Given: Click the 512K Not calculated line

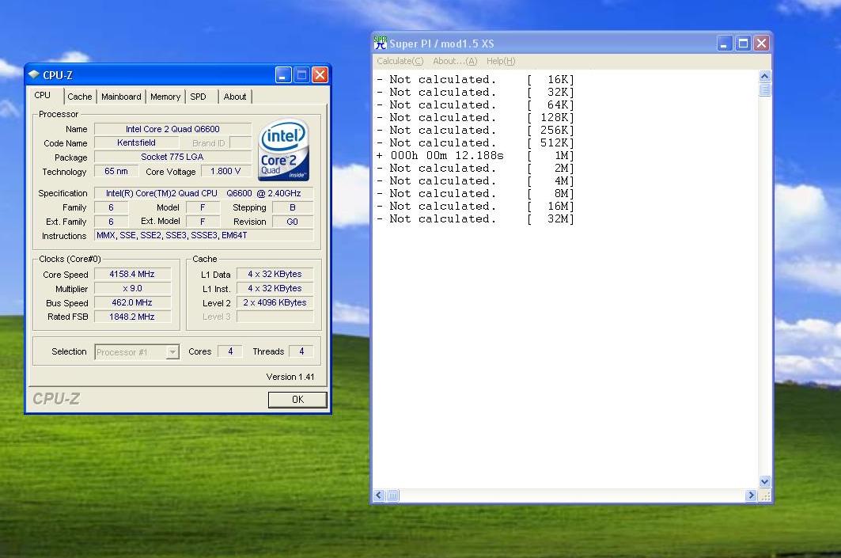Looking at the screenshot, I should point(475,142).
